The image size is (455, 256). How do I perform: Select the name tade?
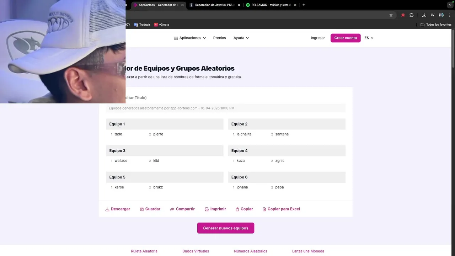point(118,134)
